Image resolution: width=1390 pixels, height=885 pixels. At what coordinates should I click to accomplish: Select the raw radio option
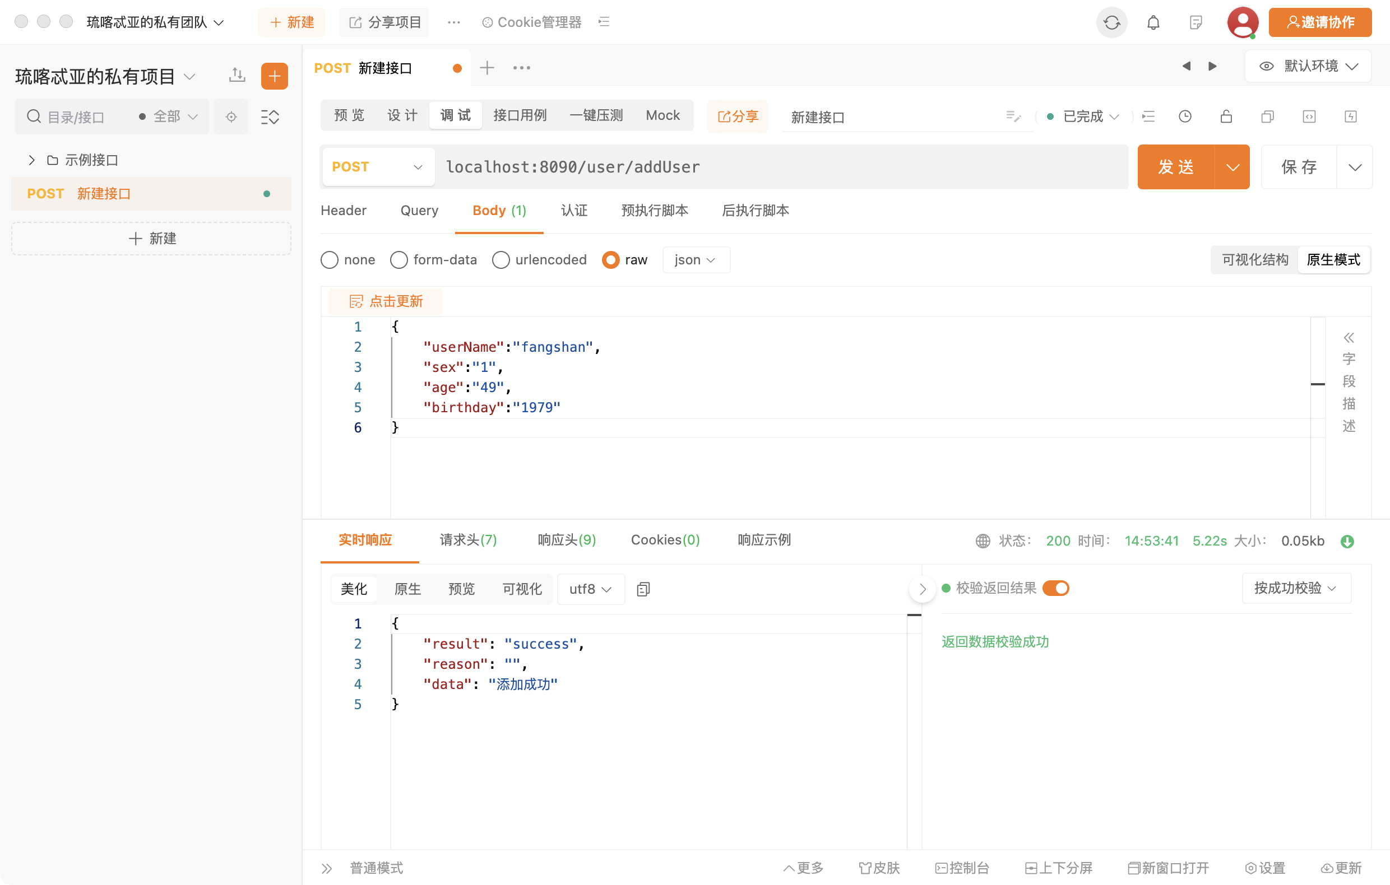(x=610, y=260)
